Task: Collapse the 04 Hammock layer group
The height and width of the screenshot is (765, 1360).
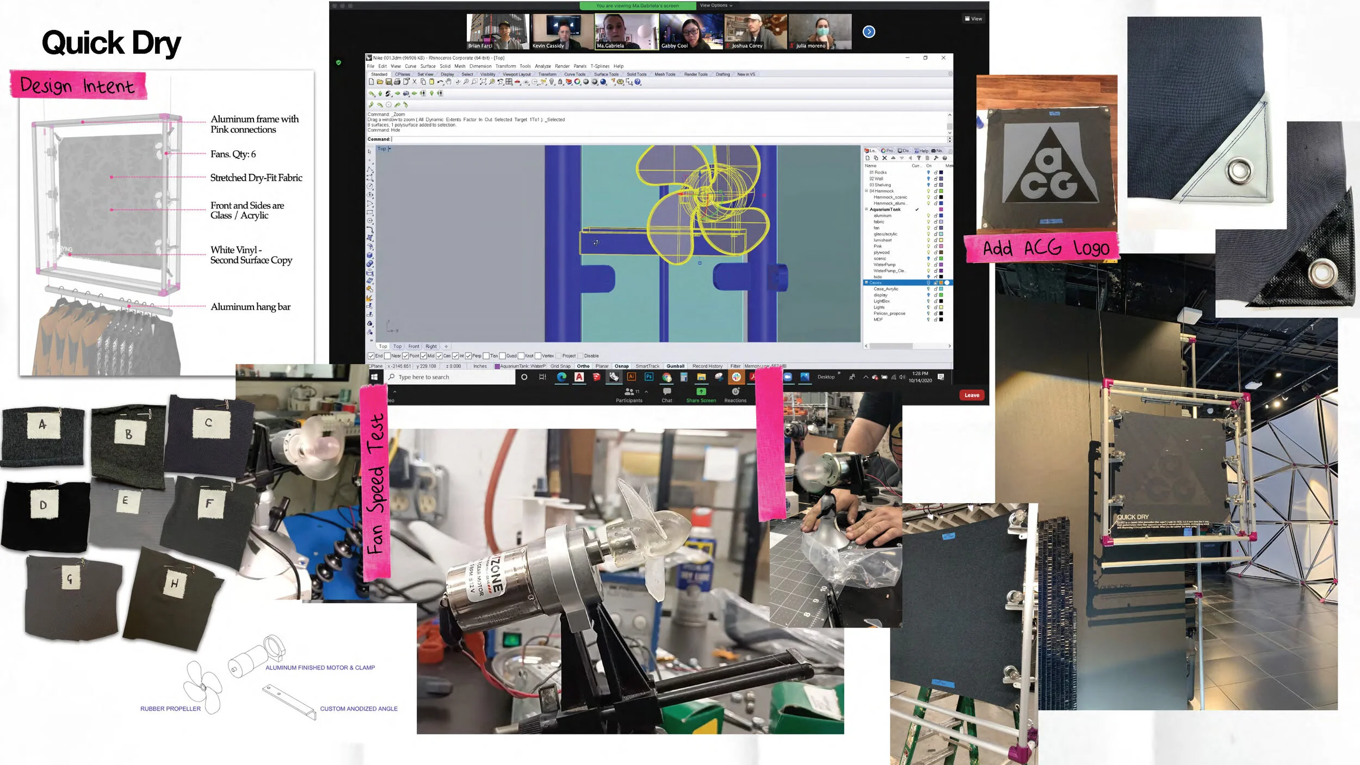Action: [x=867, y=191]
